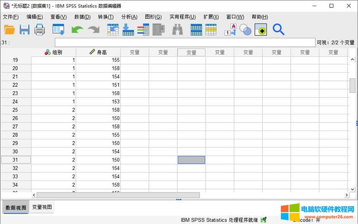Click the Go to variable toolbar icon

click(128, 30)
